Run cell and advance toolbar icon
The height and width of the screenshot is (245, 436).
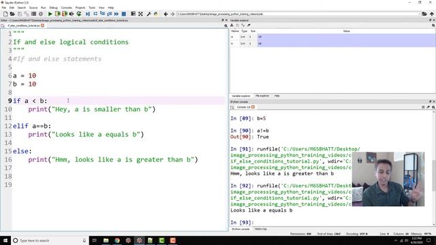coord(65,14)
